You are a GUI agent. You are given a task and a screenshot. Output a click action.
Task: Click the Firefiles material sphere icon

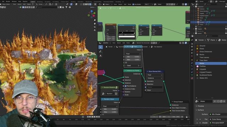pyautogui.click(x=198, y=66)
